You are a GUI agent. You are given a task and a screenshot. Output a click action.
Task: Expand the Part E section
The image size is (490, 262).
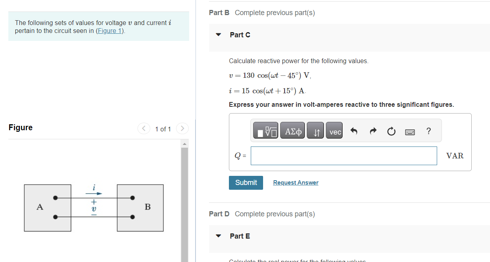tap(218, 235)
